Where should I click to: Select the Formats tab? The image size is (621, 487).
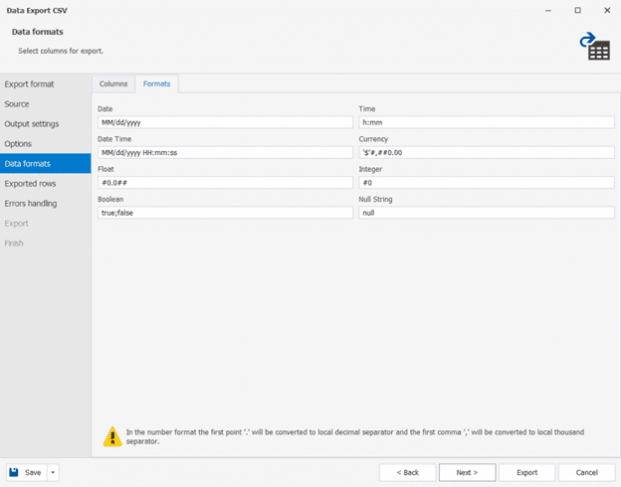(156, 84)
